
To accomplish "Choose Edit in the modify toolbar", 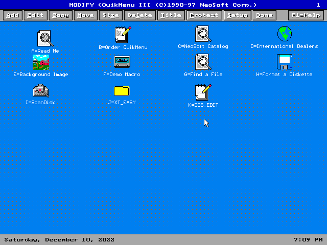I will point(35,15).
